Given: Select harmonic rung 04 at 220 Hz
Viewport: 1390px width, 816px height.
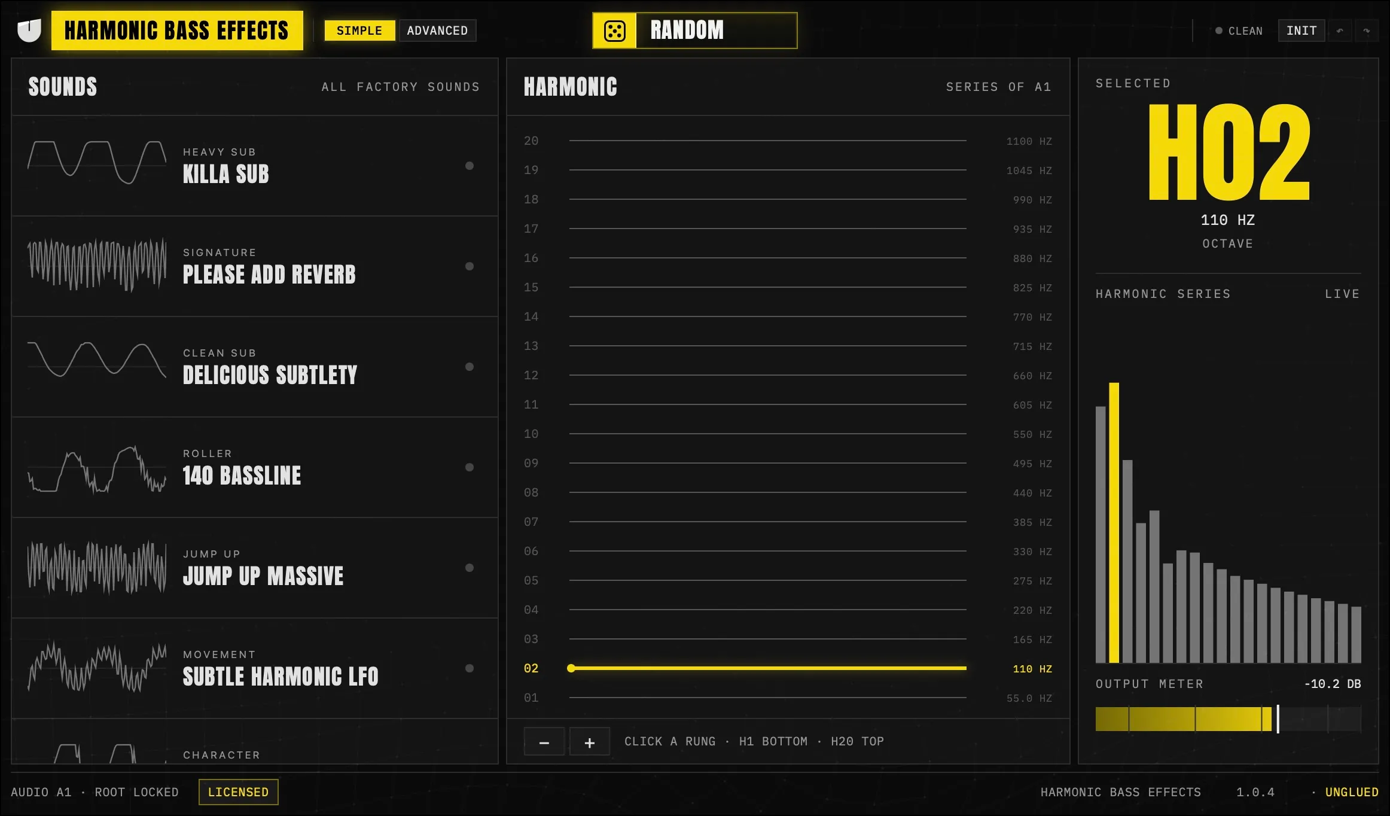Looking at the screenshot, I should [x=788, y=610].
